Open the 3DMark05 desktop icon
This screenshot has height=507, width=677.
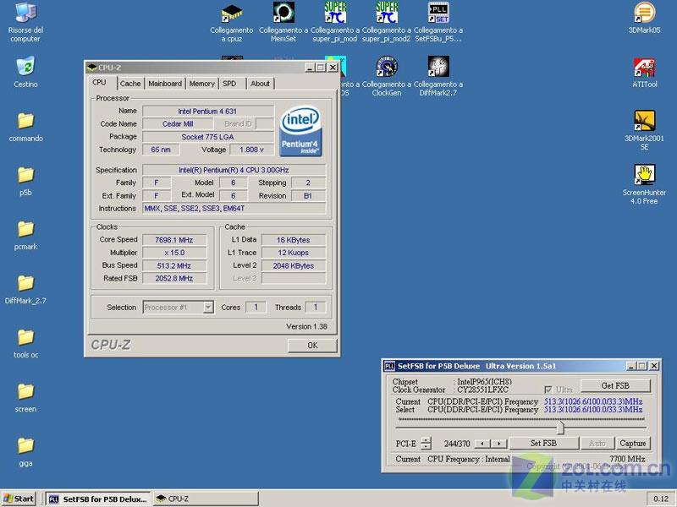tap(644, 14)
